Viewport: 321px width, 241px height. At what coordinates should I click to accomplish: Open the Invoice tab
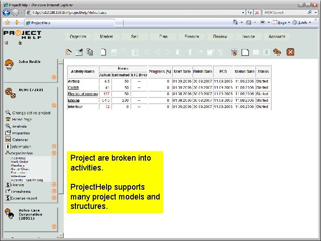point(248,37)
